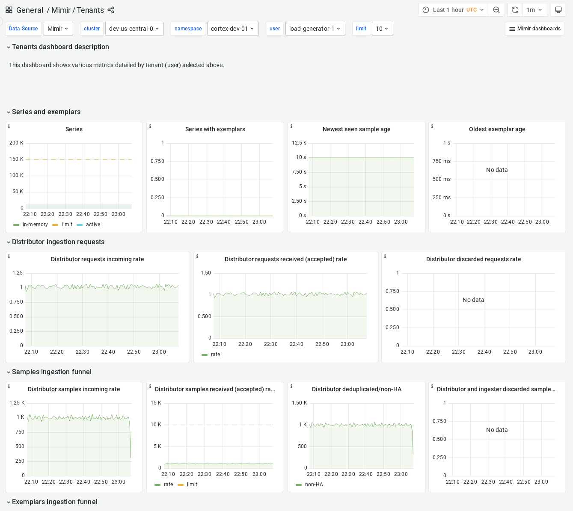Screen dimensions: 573x511
Task: Open the apps grid navigation icon
Action: 9,10
